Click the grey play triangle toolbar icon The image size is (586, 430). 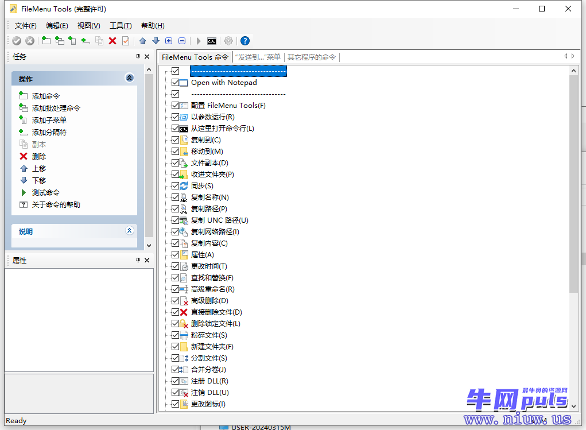pyautogui.click(x=199, y=41)
